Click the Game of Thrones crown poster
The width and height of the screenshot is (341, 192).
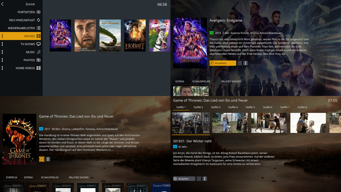[20, 139]
